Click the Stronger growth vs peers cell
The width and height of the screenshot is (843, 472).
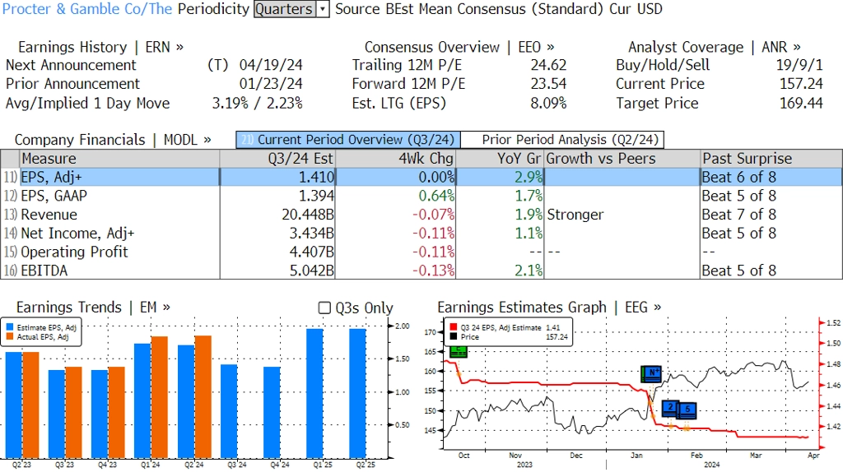[622, 215]
